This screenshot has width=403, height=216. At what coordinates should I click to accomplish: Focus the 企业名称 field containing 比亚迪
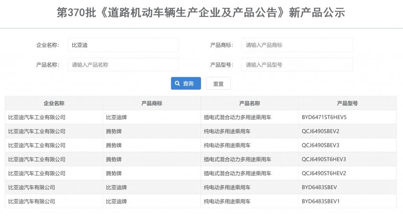tap(123, 45)
